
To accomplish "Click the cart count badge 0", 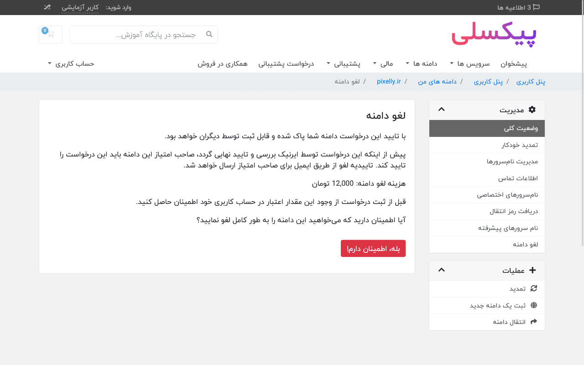I will (x=45, y=30).
